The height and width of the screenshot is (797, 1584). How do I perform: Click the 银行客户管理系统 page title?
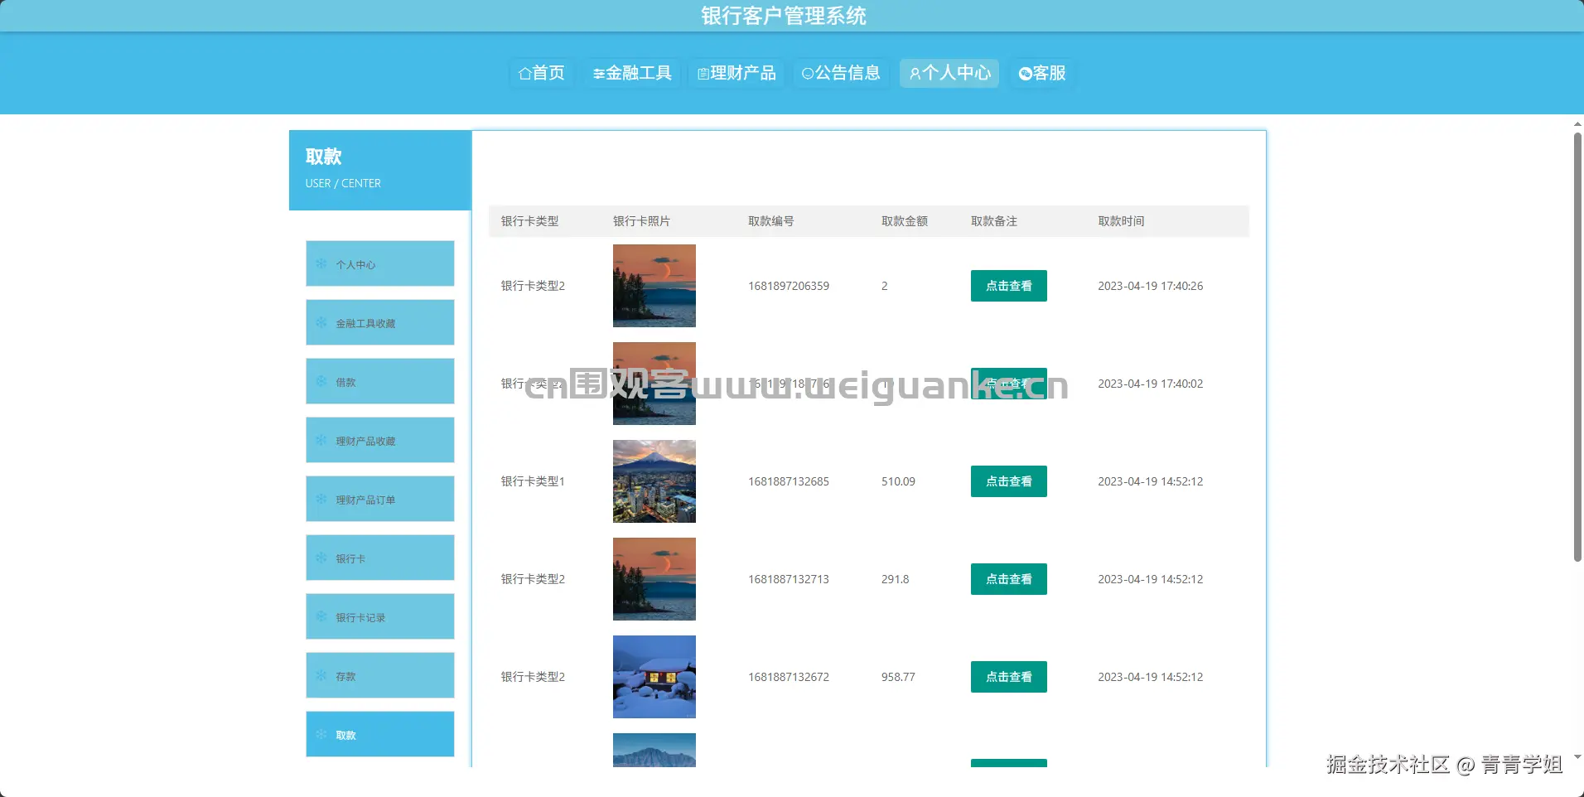point(784,16)
